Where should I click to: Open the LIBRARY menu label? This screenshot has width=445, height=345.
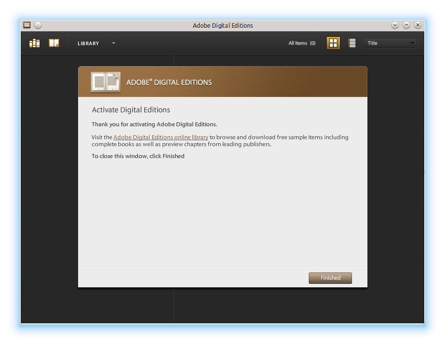(x=89, y=44)
